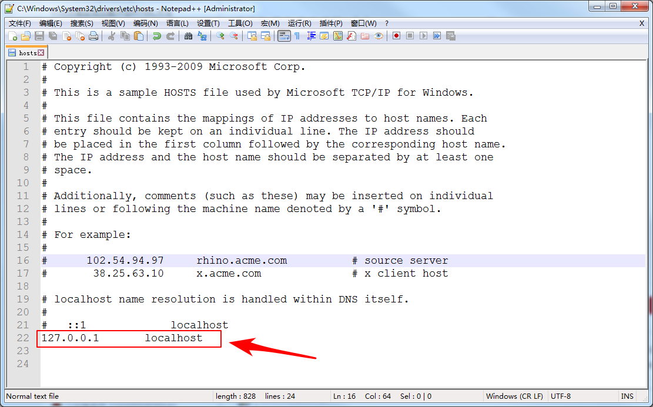Start macro recording with the red record icon

pos(397,36)
